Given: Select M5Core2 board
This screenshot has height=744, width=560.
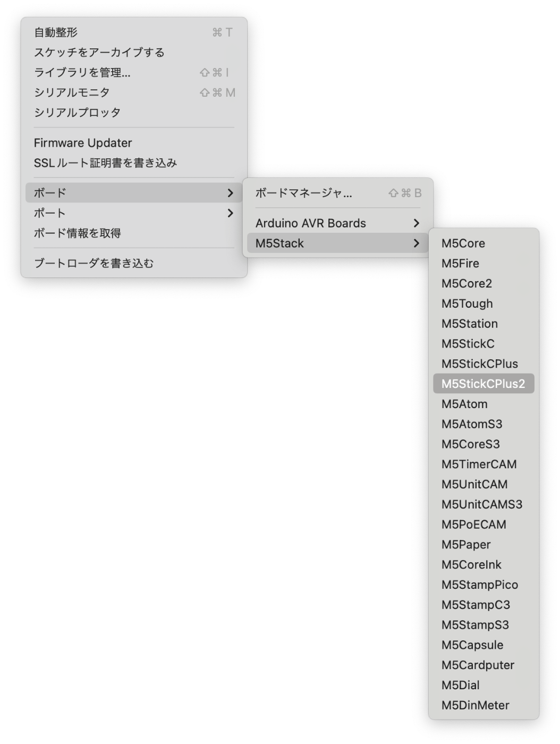Looking at the screenshot, I should point(483,284).
